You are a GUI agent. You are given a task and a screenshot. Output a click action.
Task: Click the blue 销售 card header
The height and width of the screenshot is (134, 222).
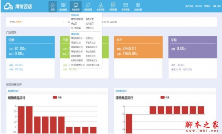point(30,40)
